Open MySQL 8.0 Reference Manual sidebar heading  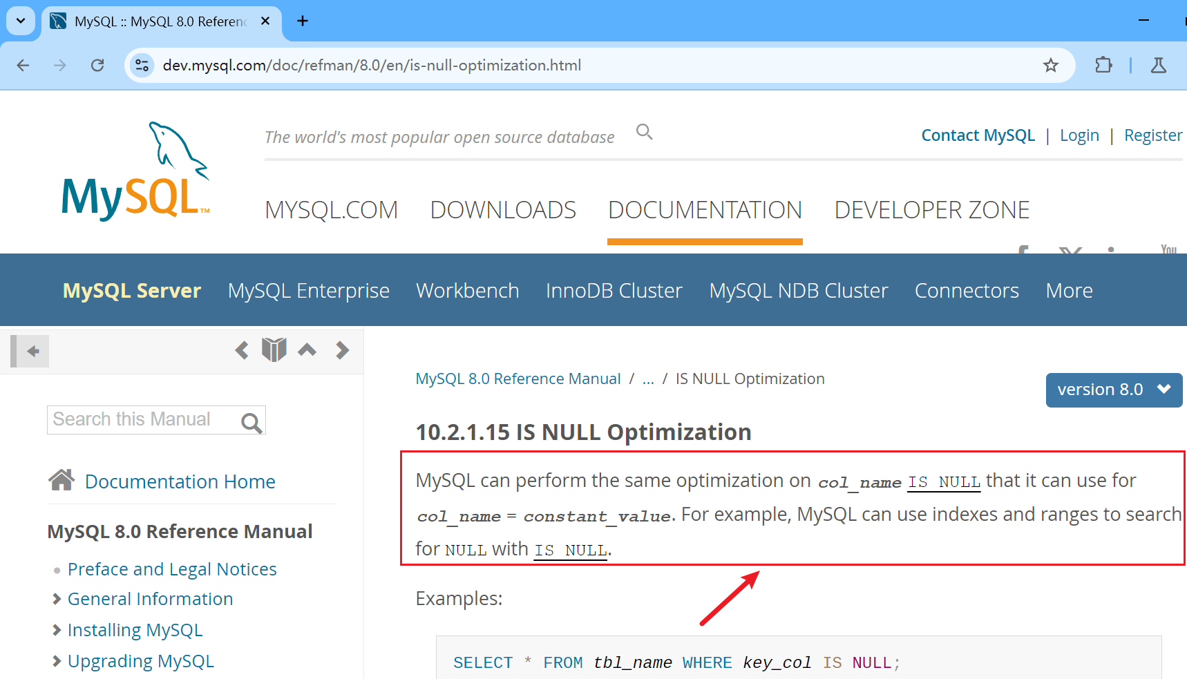pyautogui.click(x=180, y=531)
